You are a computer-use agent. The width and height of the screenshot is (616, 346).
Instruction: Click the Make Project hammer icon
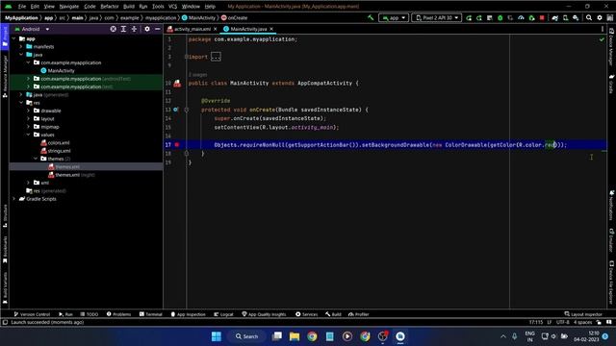pyautogui.click(x=371, y=17)
